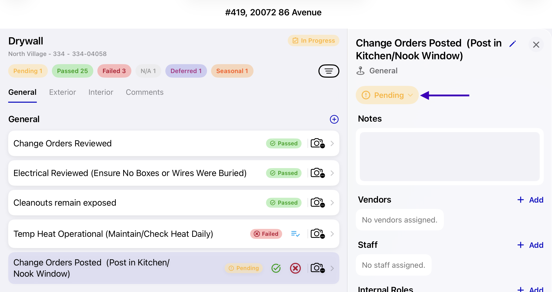Expand Electrical Reviewed row chevron

click(332, 173)
